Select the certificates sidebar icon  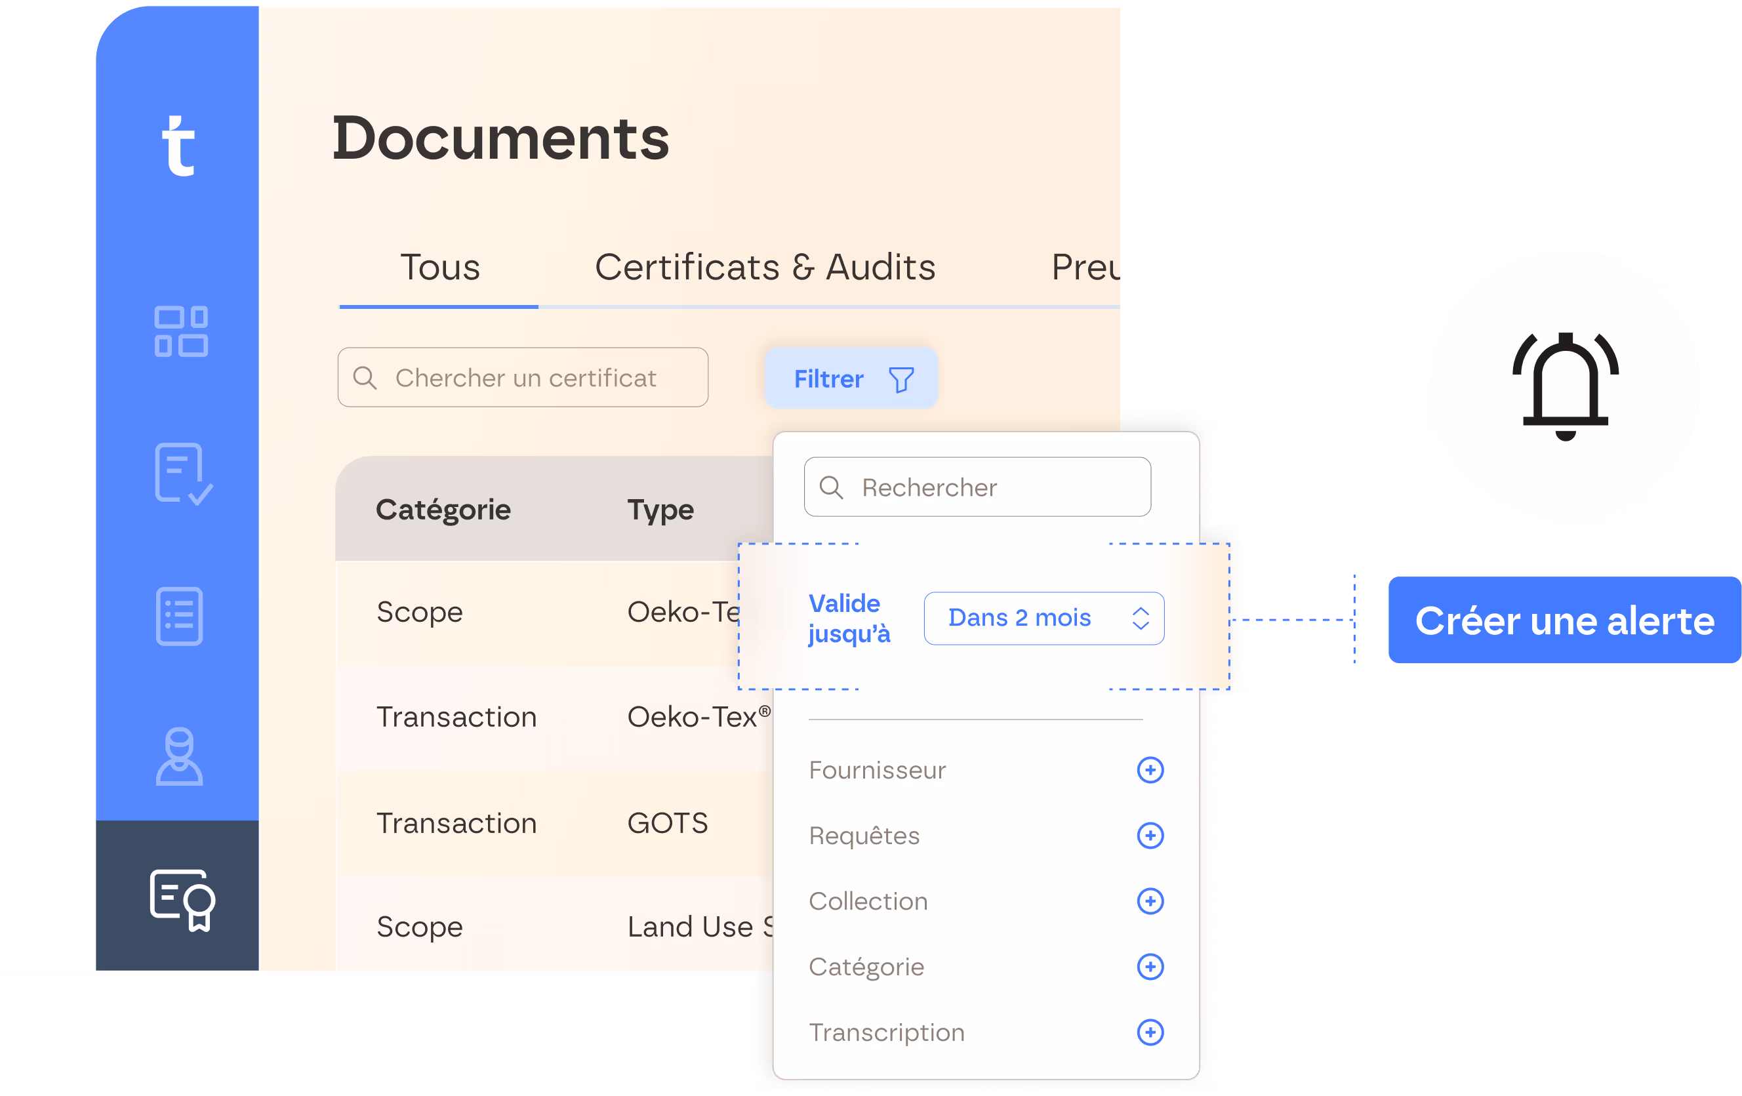(182, 899)
